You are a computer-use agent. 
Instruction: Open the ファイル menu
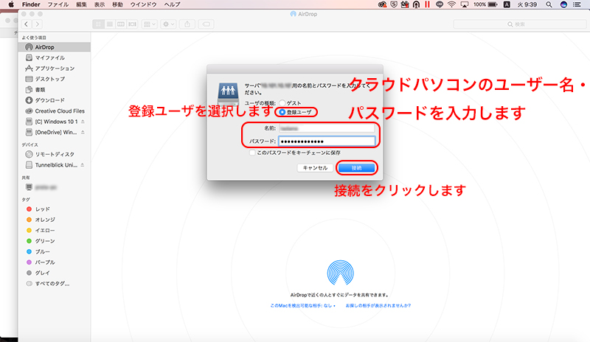pos(58,4)
